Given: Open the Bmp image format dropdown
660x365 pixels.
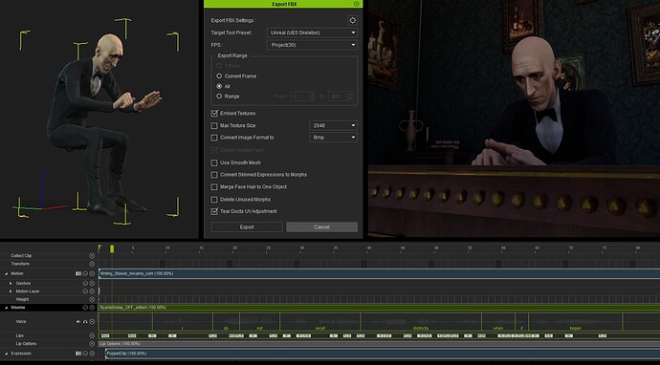Looking at the screenshot, I should tap(333, 138).
